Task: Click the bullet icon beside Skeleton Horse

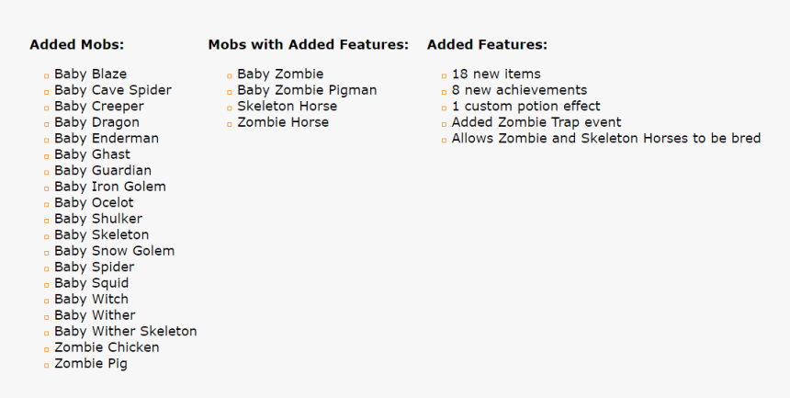Action: 230,108
